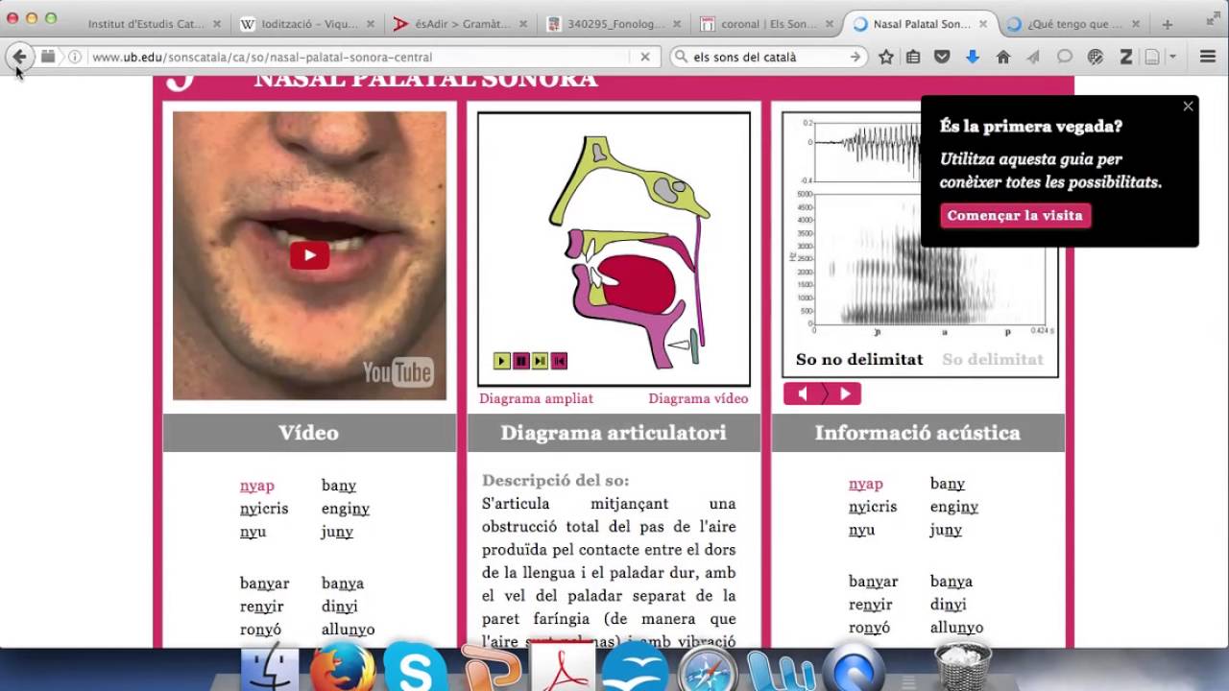Image resolution: width=1229 pixels, height=691 pixels.
Task: Click the search box 'els sons del català'
Action: pyautogui.click(x=768, y=58)
